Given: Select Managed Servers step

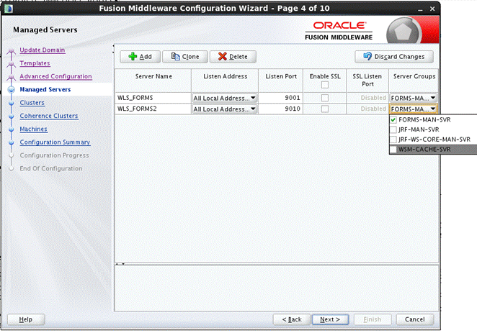Looking at the screenshot, I should [x=45, y=90].
